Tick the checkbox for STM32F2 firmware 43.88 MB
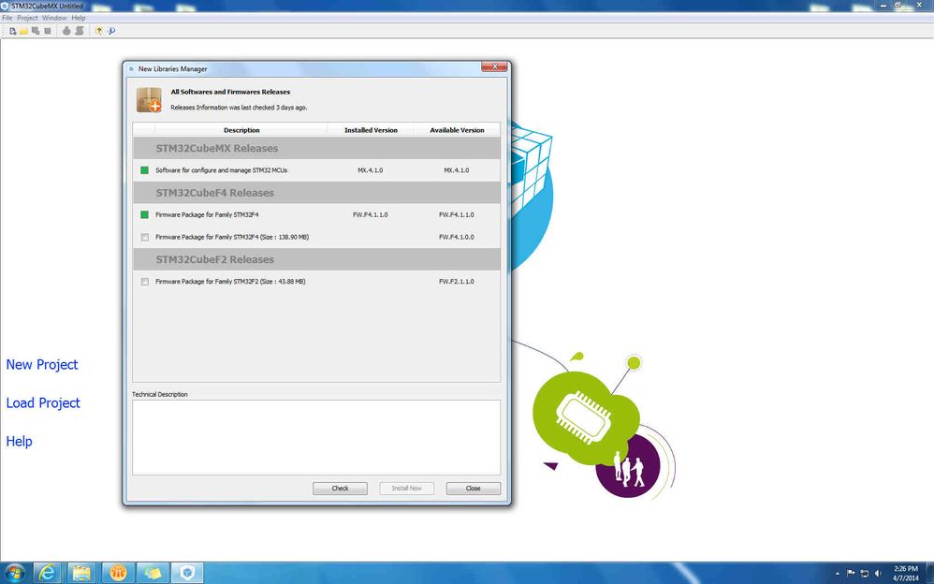Viewport: 934px width, 584px height. pyautogui.click(x=145, y=282)
